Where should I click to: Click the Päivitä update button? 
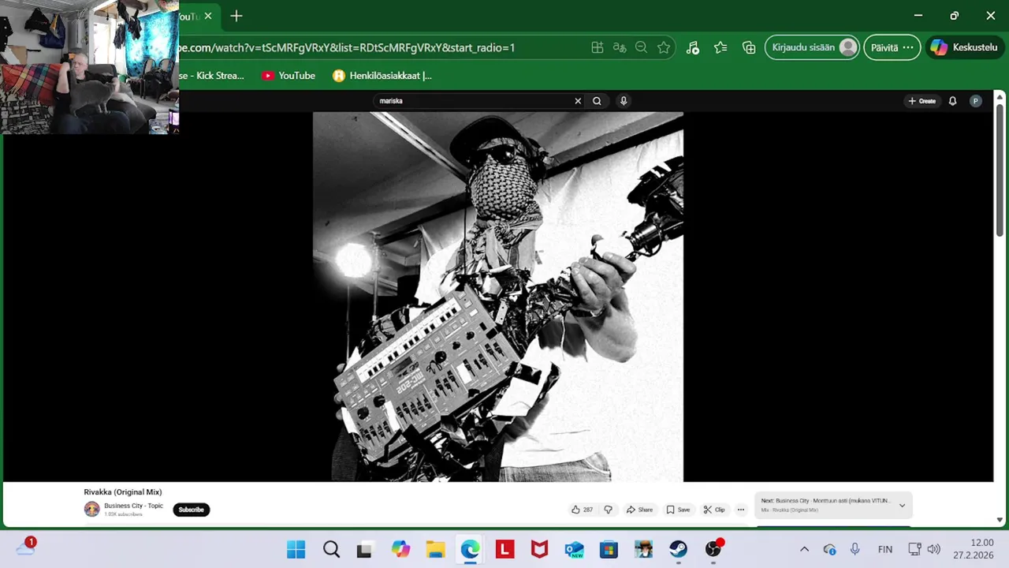pyautogui.click(x=892, y=47)
